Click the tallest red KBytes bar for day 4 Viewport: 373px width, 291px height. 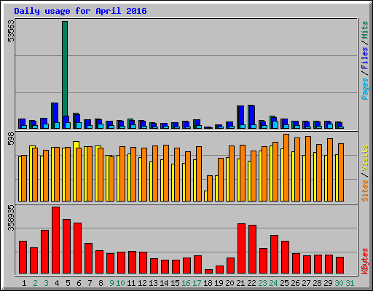click(55, 240)
